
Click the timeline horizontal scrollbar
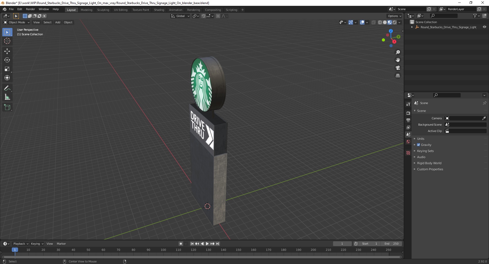[x=202, y=257]
